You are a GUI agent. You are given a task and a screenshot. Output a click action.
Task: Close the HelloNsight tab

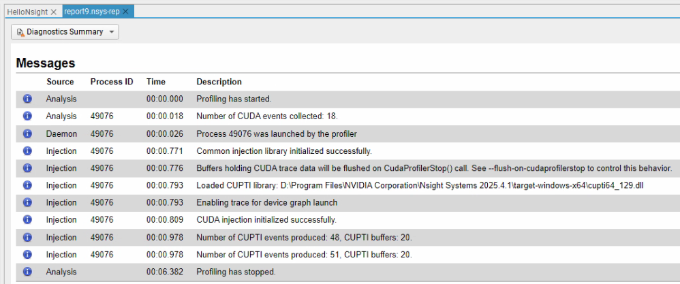click(54, 12)
